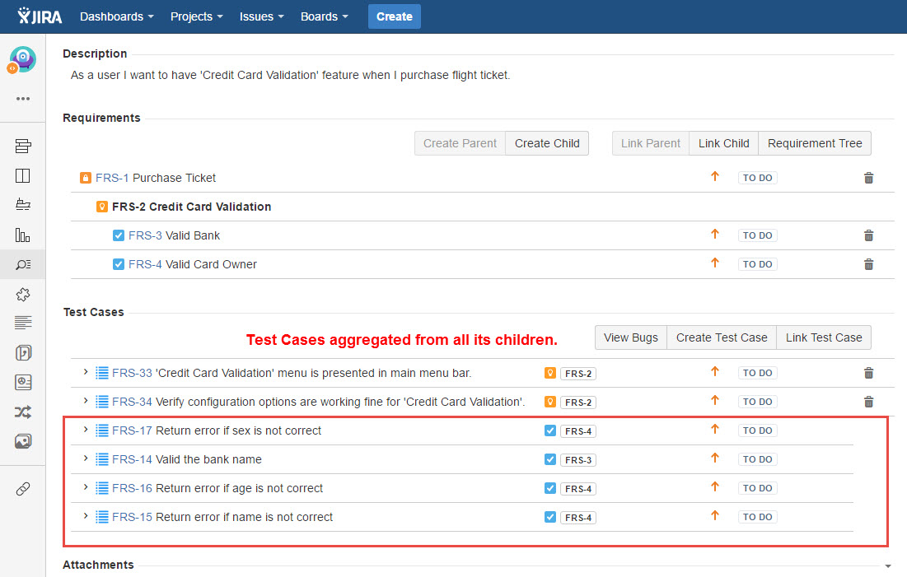The image size is (907, 577).
Task: Click the Link Test Case button
Action: [x=824, y=337]
